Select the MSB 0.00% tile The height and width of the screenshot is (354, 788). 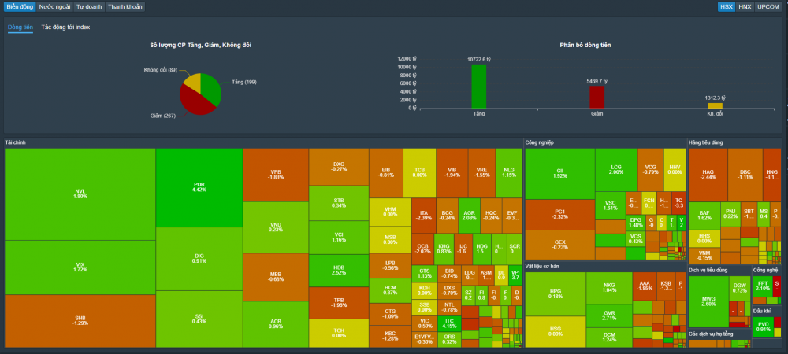(x=390, y=240)
